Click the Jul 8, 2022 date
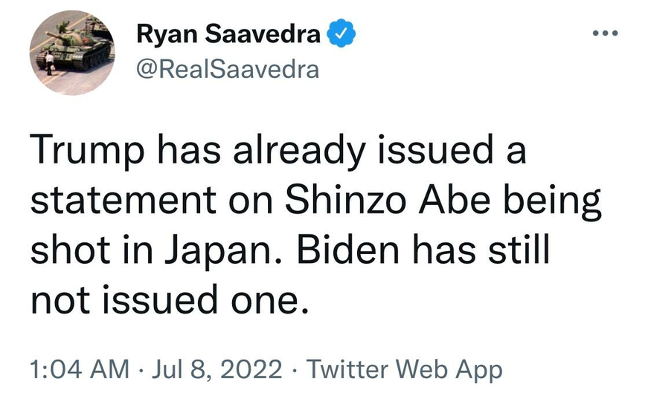651x396 pixels. coord(215,369)
